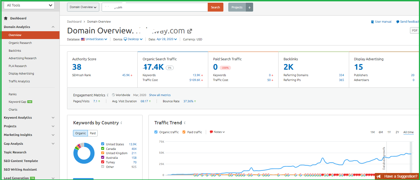Click the Projects button in top bar
The height and width of the screenshot is (180, 420).
click(x=237, y=7)
